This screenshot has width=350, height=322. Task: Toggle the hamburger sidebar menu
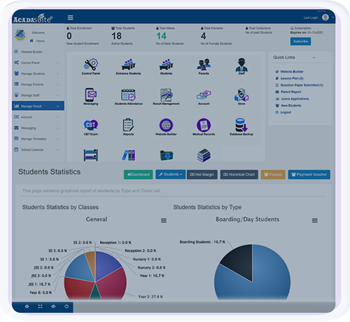(x=71, y=18)
